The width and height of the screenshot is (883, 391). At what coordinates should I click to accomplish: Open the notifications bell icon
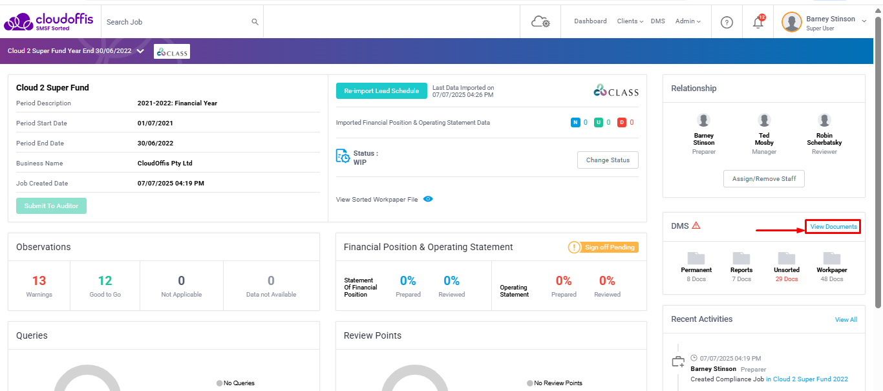click(x=758, y=22)
